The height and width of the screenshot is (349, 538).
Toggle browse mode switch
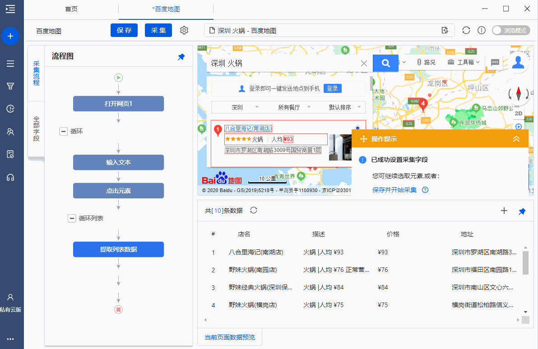(511, 30)
